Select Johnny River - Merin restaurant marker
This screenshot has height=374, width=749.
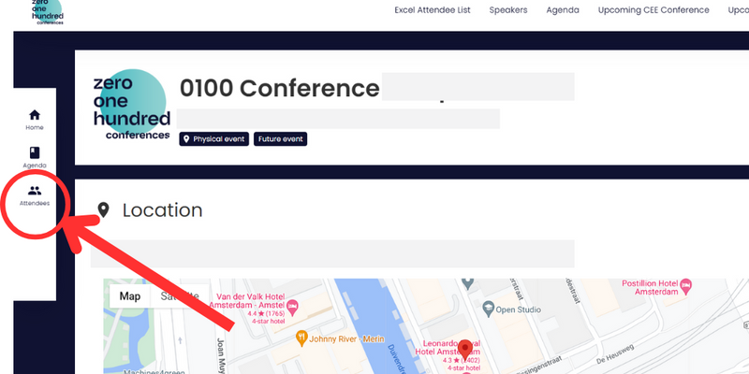click(x=301, y=338)
